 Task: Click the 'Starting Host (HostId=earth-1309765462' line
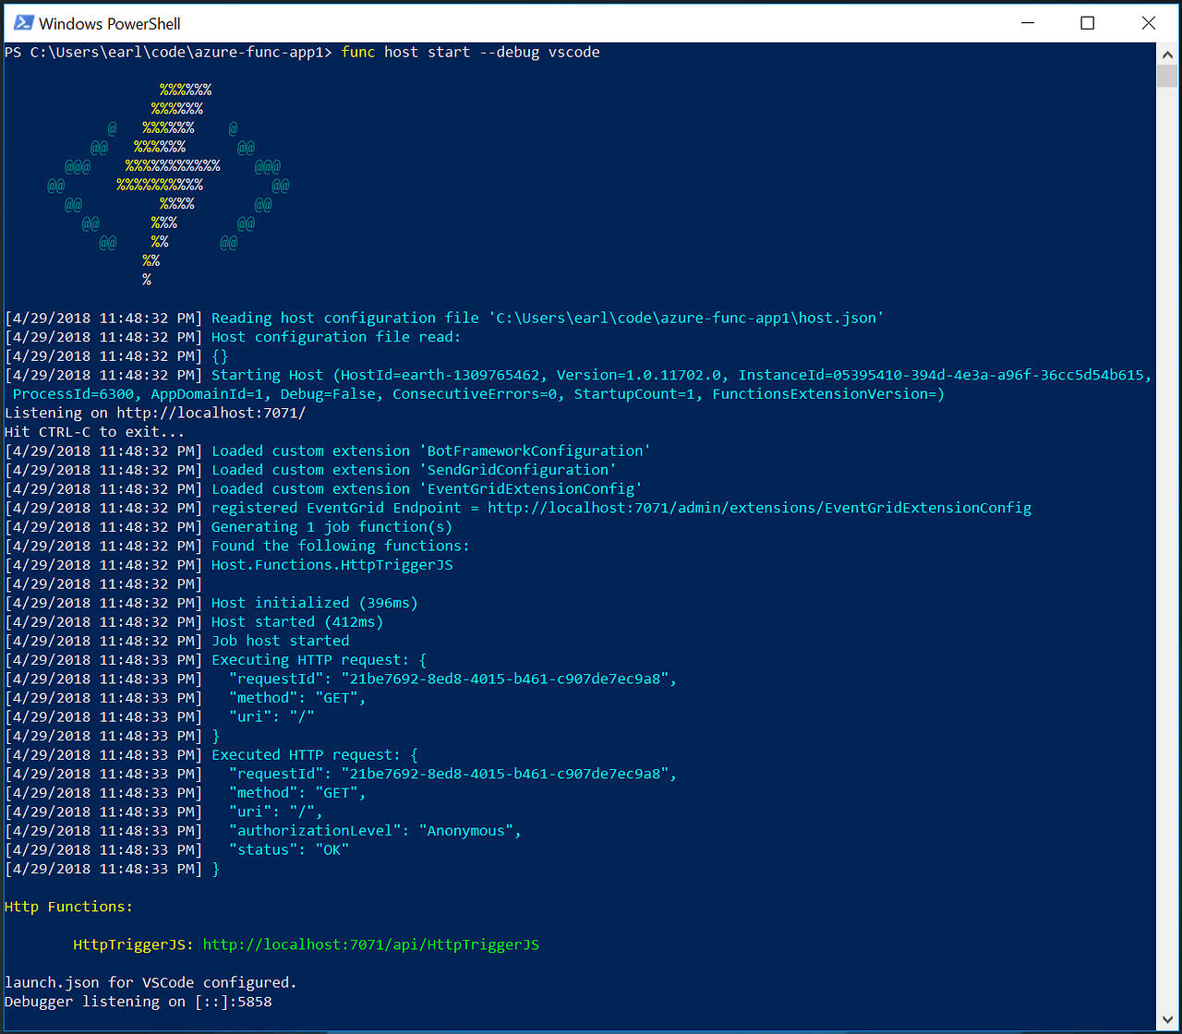pos(579,375)
